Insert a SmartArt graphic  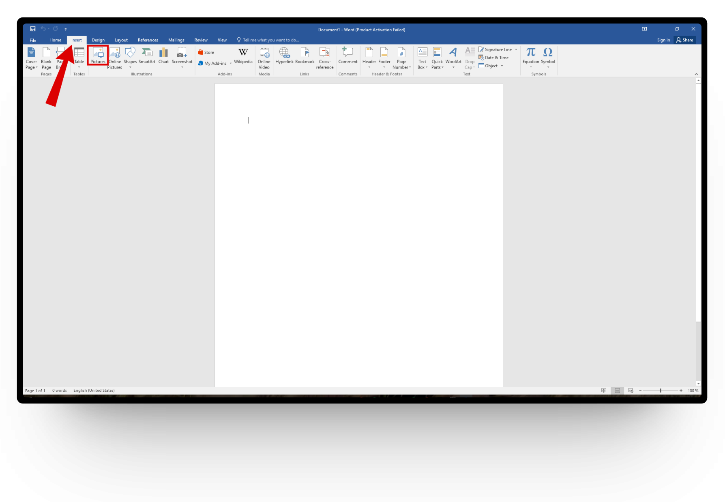(x=147, y=56)
